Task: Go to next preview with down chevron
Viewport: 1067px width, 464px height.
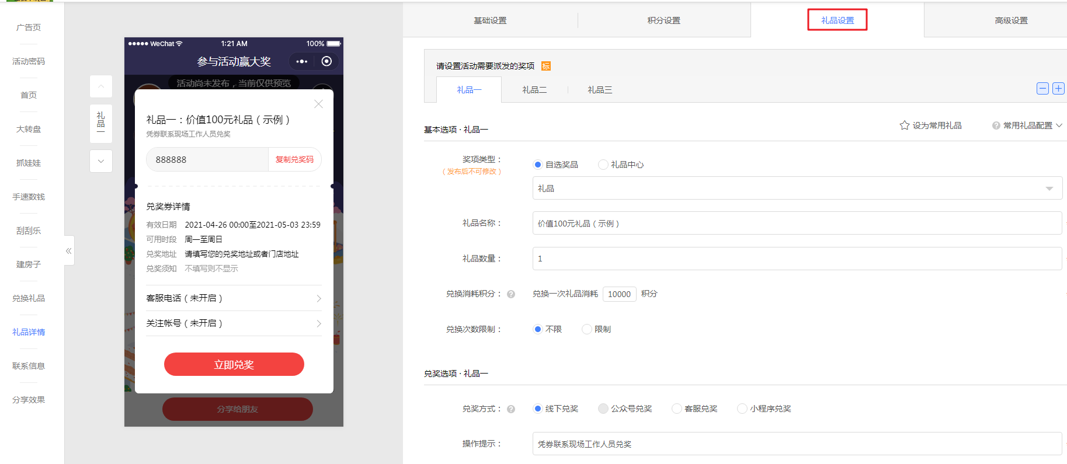Action: [101, 161]
